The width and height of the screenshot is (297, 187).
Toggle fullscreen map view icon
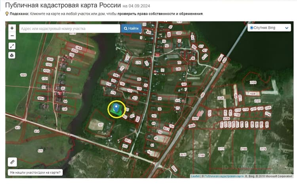tap(12, 46)
